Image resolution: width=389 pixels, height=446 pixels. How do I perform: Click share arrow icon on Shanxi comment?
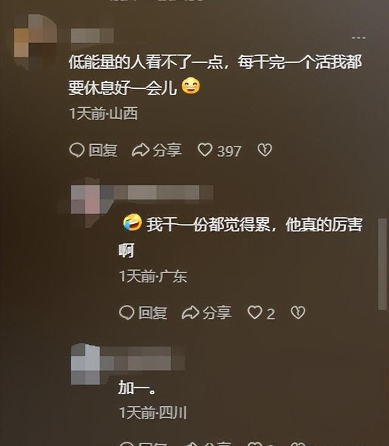pos(140,150)
